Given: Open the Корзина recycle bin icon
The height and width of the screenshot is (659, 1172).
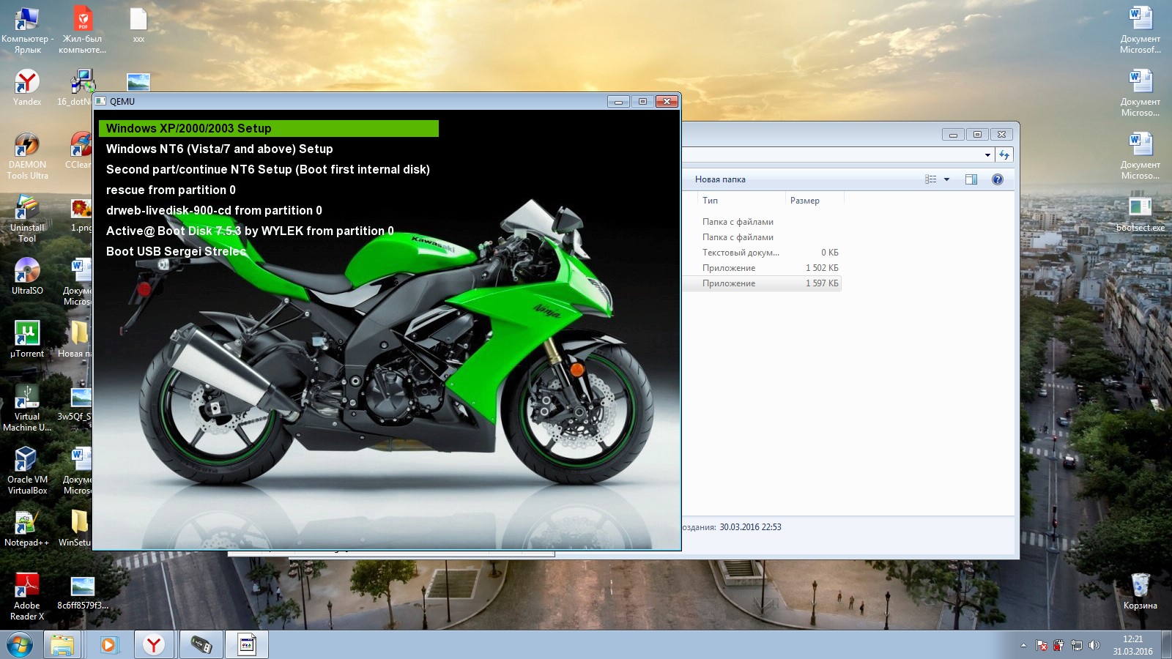Looking at the screenshot, I should coord(1140,587).
